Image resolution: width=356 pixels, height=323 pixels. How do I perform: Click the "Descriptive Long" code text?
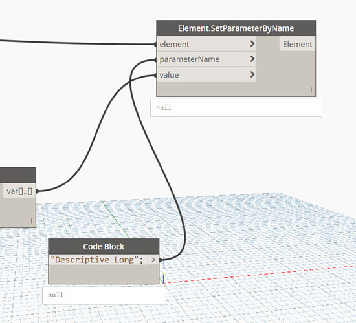(x=97, y=260)
